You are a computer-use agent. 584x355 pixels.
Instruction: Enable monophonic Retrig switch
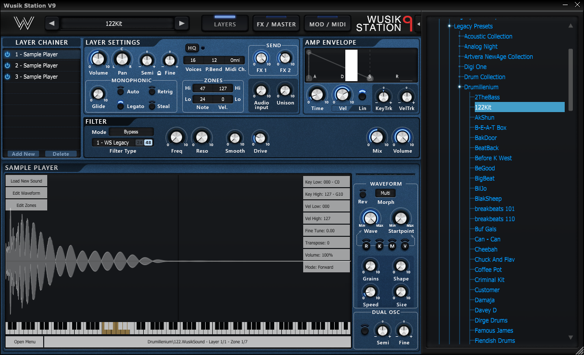(x=152, y=91)
